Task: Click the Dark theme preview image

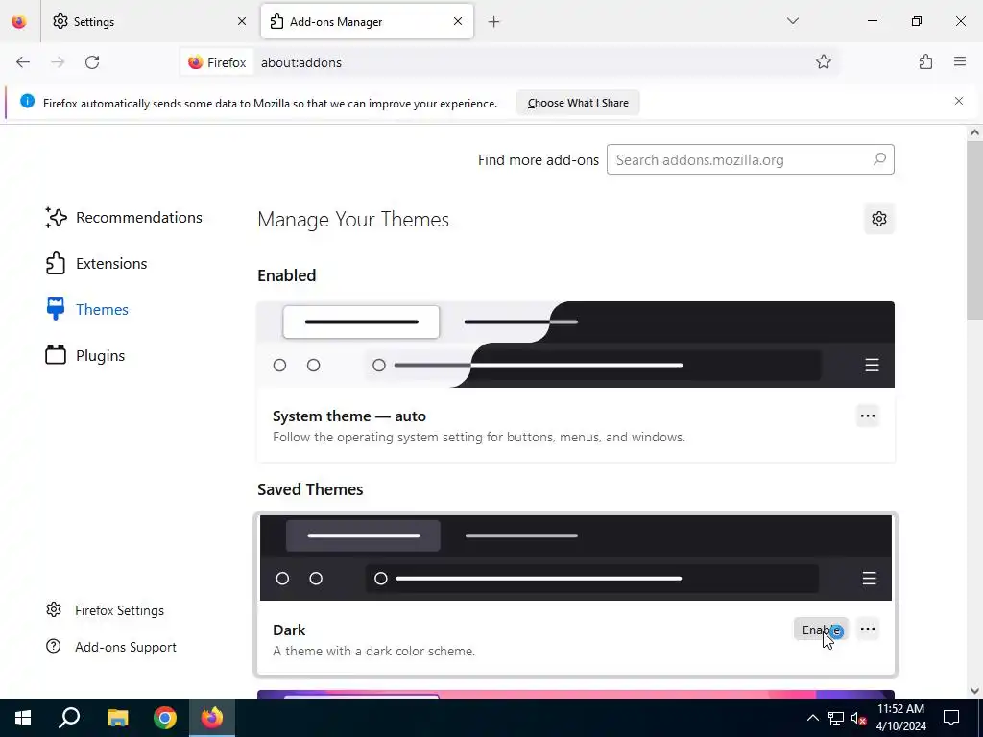Action: point(576,558)
